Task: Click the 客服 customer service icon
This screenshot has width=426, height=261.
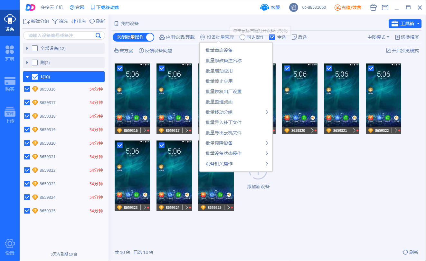Action: [264, 7]
